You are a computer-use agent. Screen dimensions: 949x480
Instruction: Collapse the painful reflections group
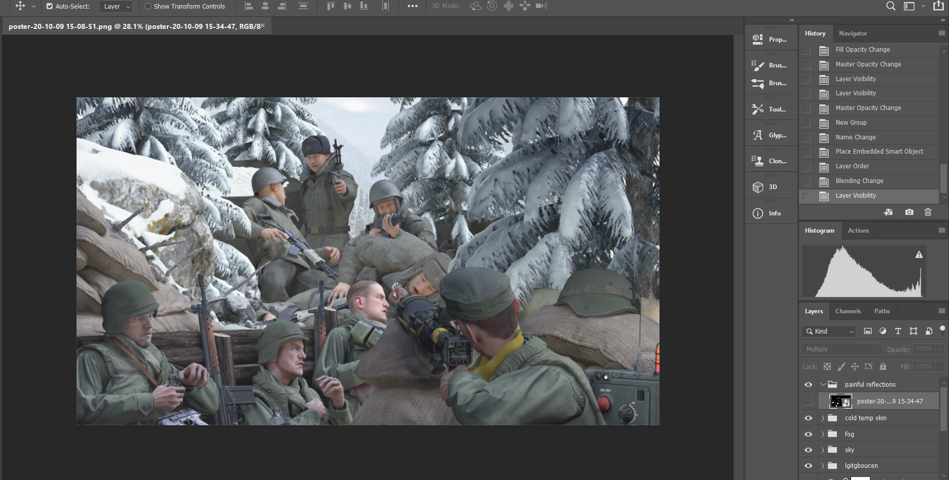point(823,385)
